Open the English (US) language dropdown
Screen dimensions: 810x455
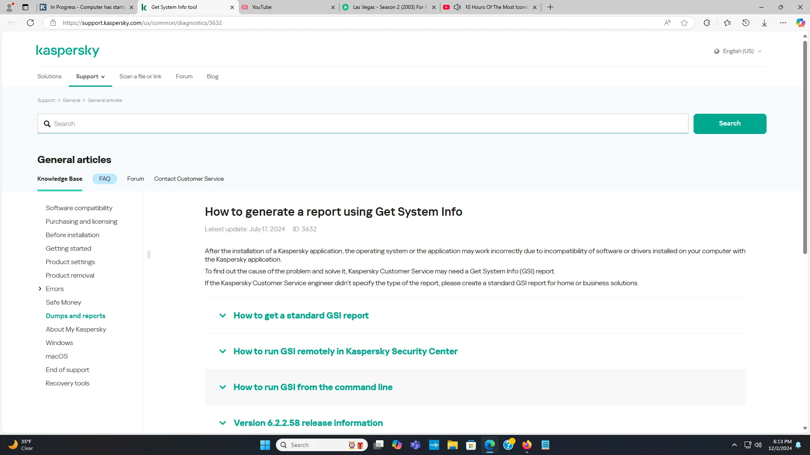pyautogui.click(x=738, y=51)
